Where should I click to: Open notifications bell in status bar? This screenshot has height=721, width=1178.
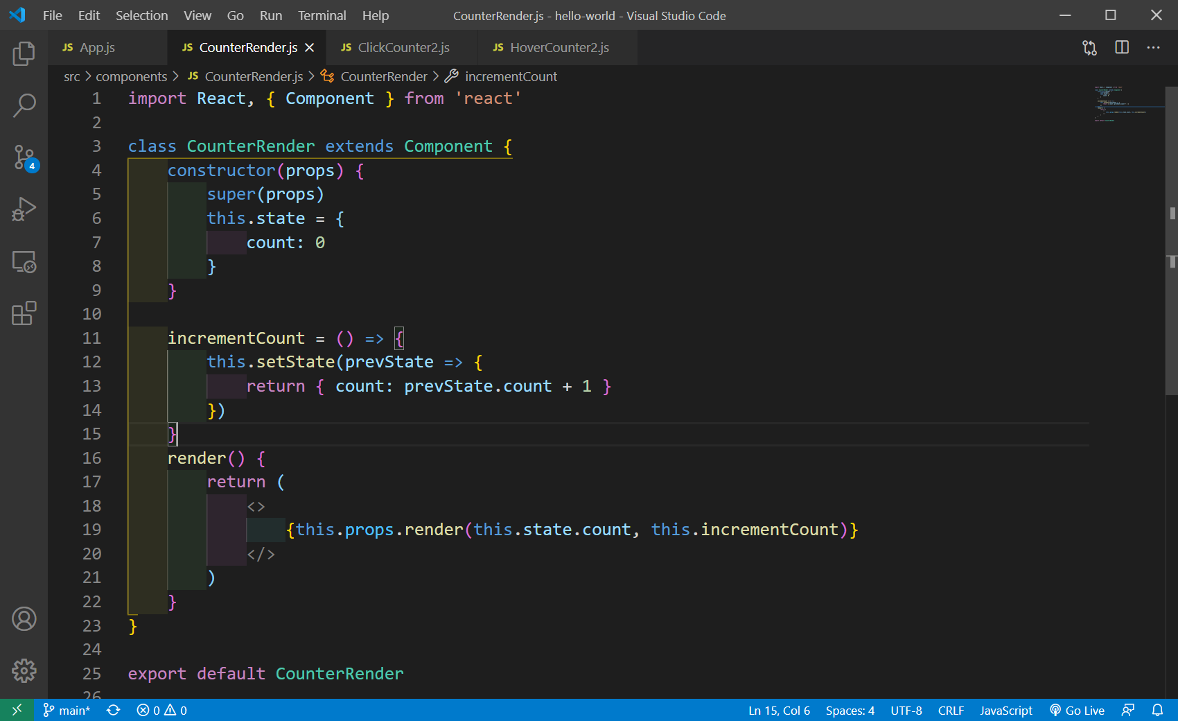[x=1157, y=710]
